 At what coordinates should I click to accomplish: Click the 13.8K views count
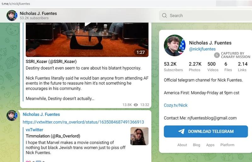[127, 105]
